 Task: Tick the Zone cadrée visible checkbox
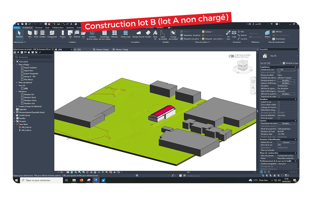[279, 105]
